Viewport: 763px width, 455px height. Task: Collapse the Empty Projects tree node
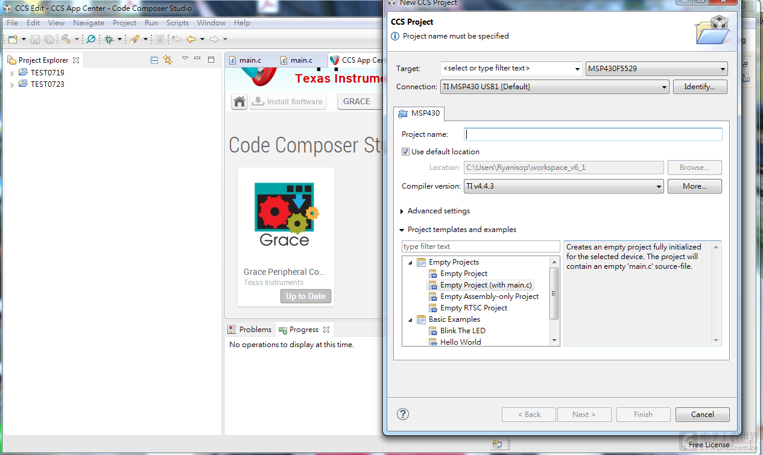click(410, 262)
